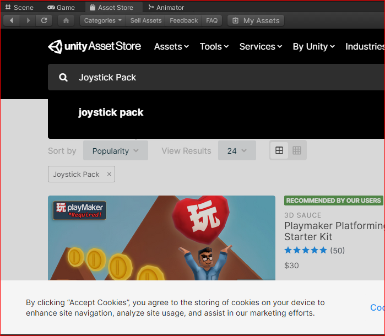Expand the Assets navigation menu

point(171,46)
